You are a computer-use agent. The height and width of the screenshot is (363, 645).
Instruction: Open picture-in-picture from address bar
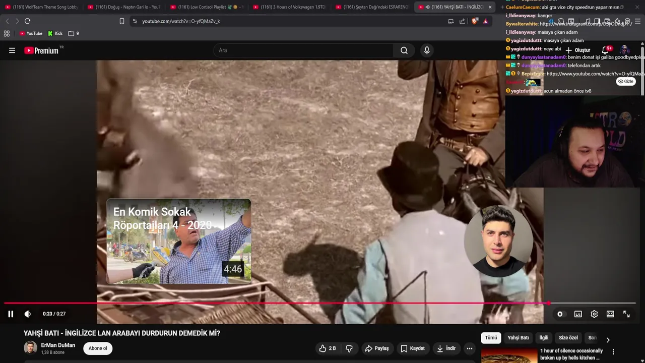click(451, 21)
